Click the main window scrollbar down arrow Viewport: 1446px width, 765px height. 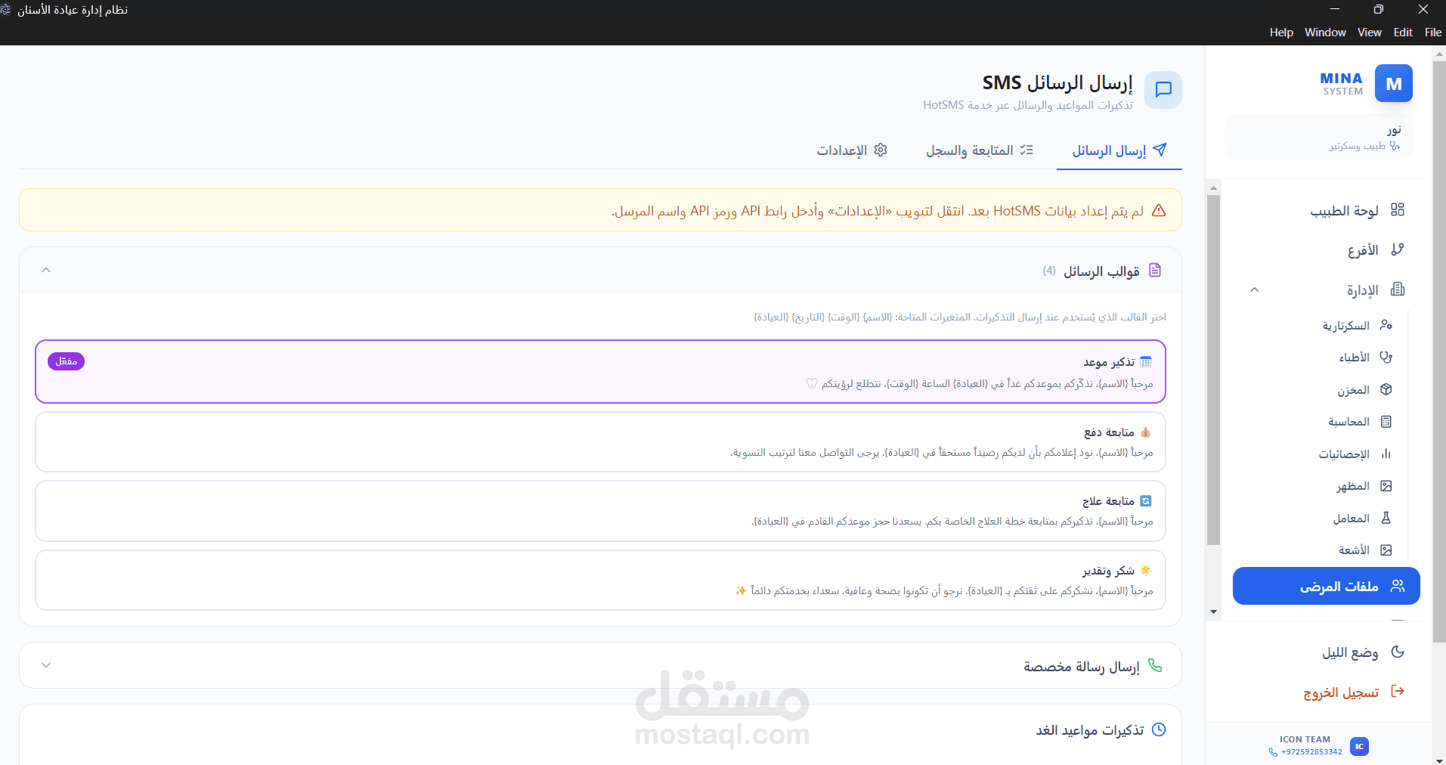click(x=1439, y=760)
